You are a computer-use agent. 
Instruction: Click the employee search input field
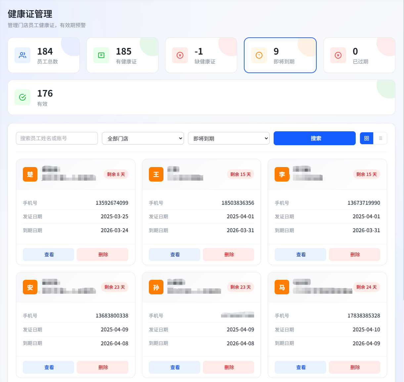[57, 138]
